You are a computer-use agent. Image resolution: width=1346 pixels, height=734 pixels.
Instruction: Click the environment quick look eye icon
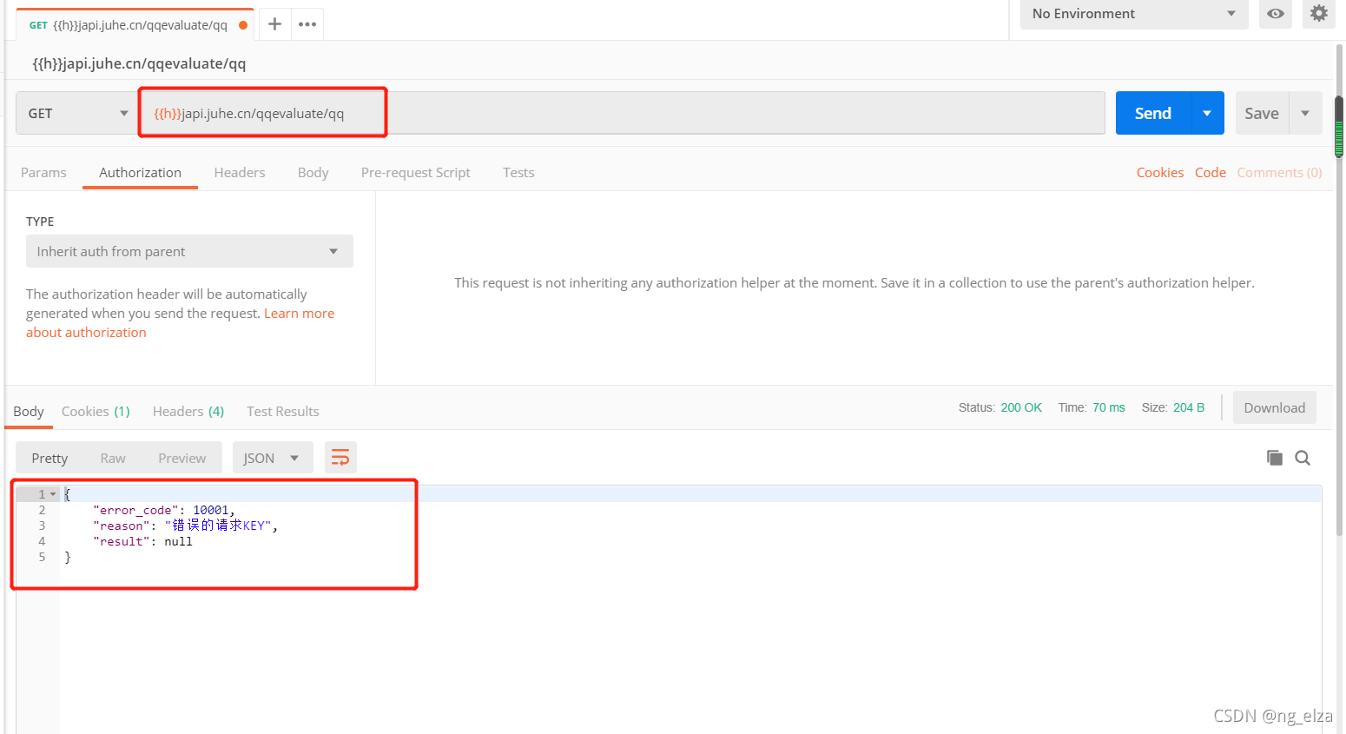coord(1275,14)
